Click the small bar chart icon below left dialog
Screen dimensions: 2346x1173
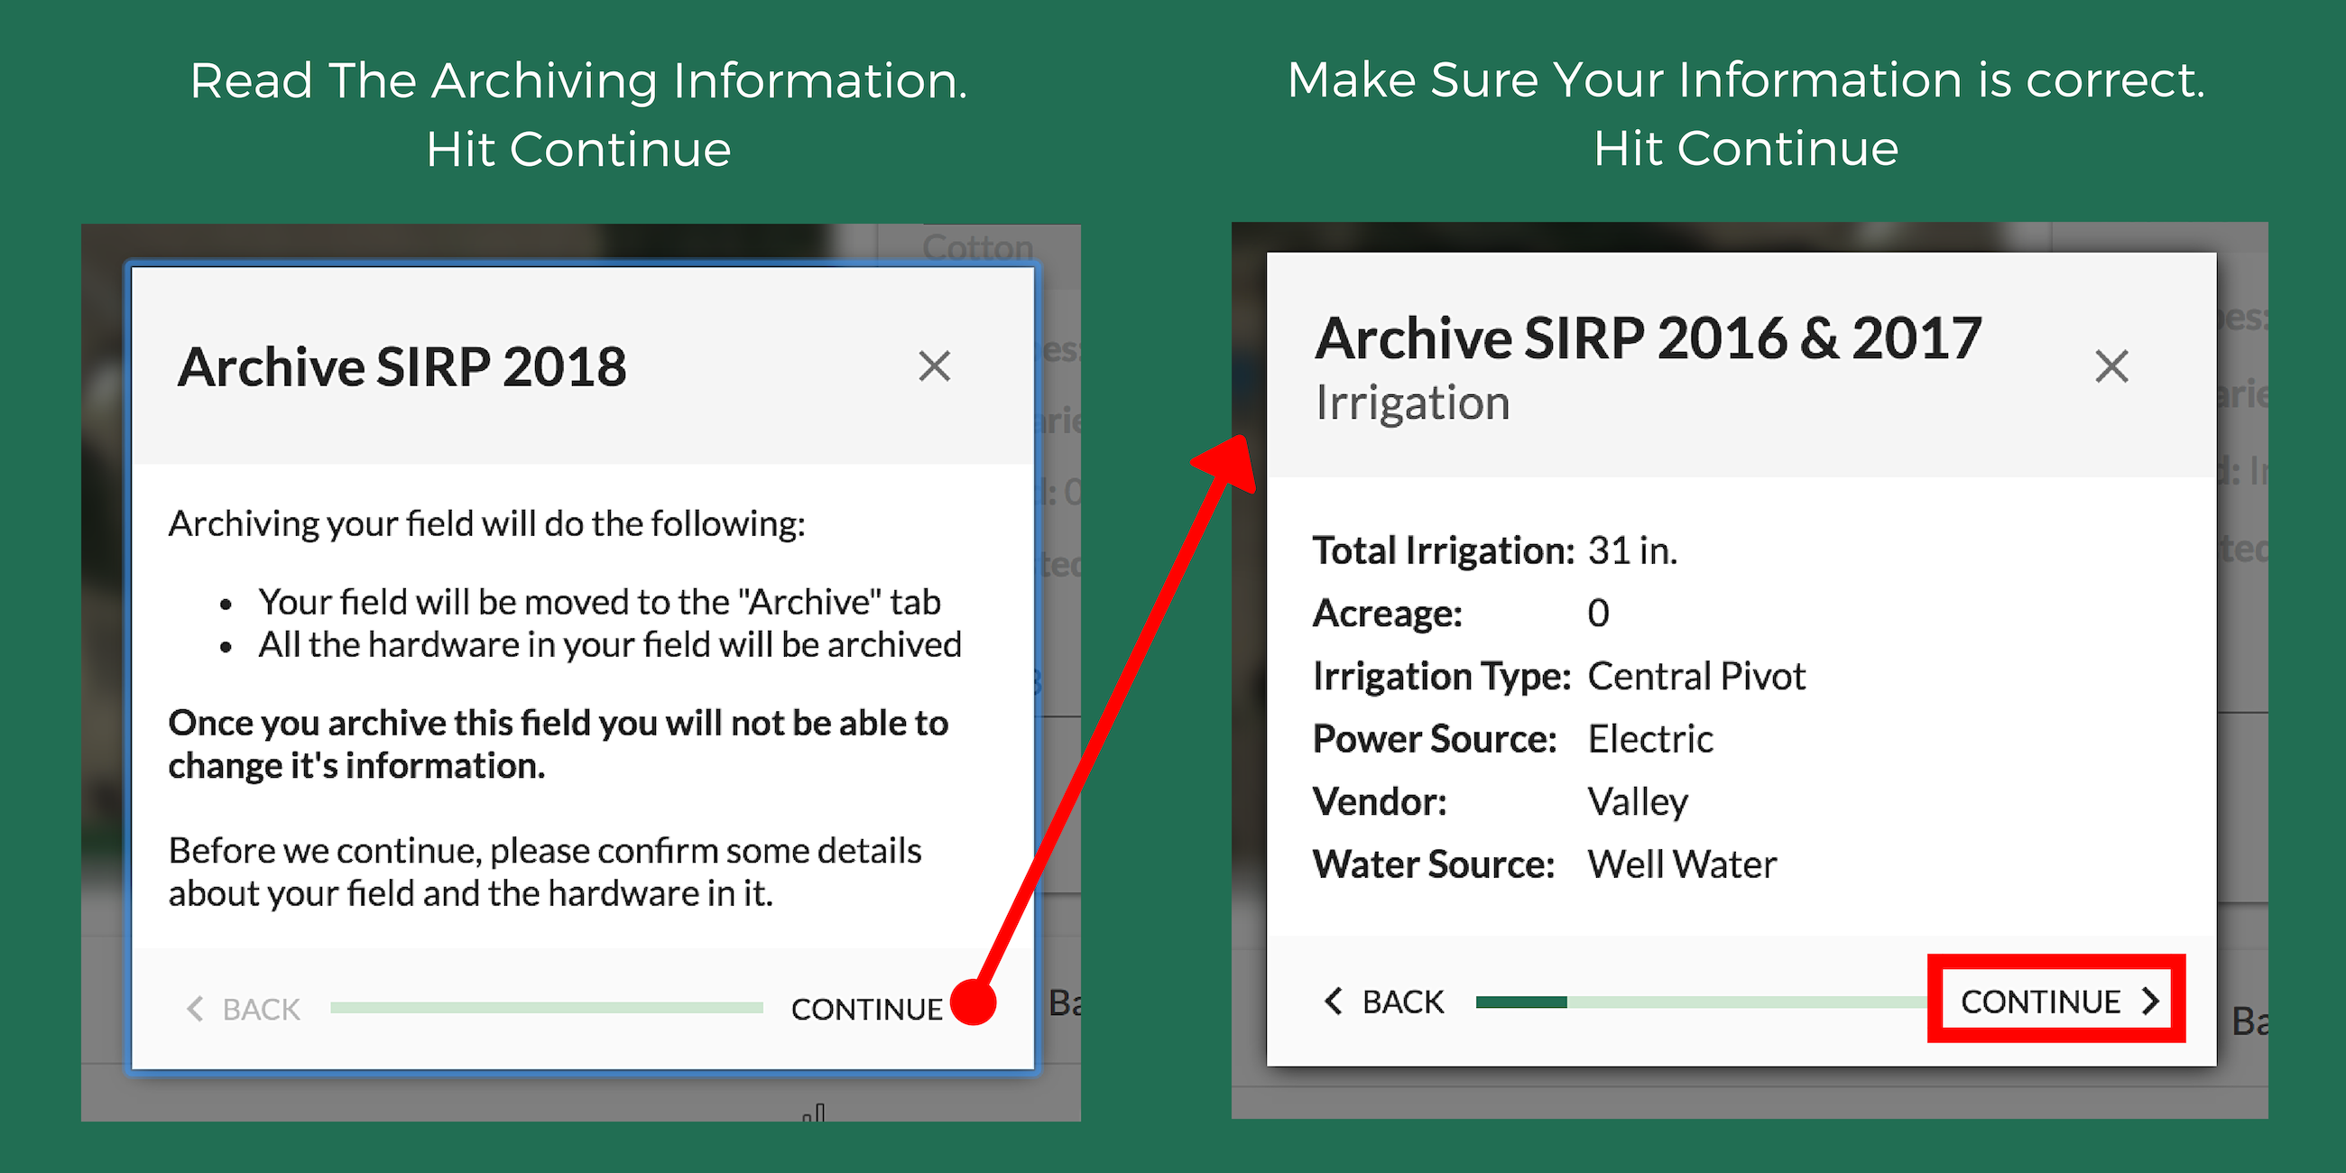click(x=814, y=1113)
